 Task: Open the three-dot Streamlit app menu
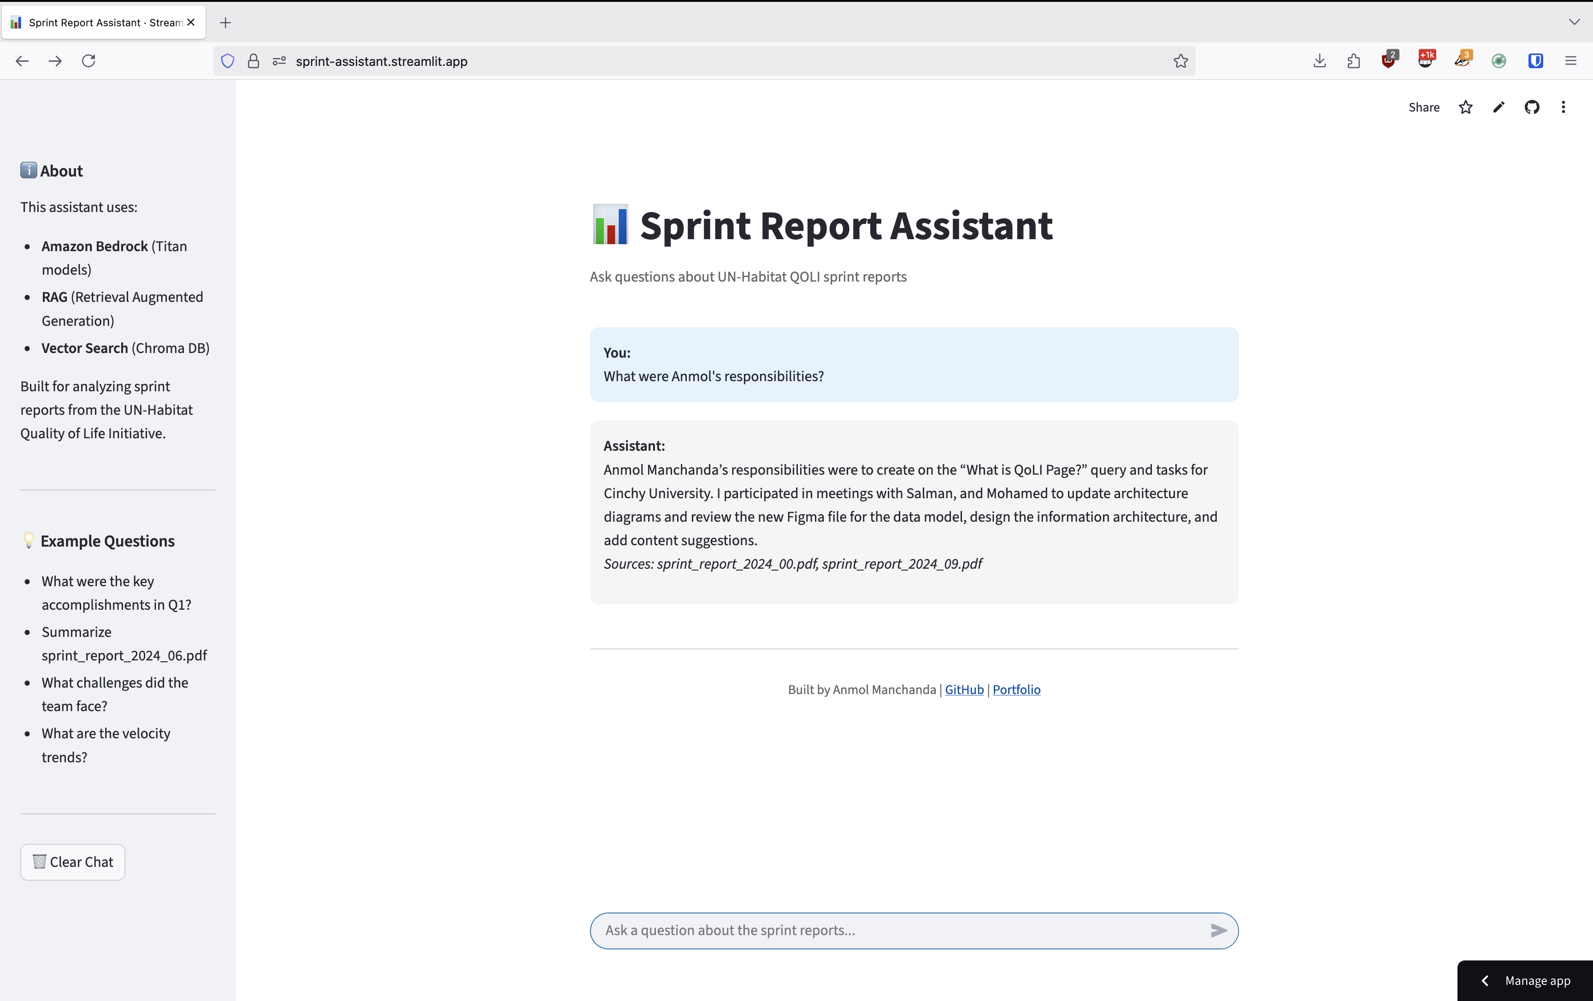[1563, 107]
